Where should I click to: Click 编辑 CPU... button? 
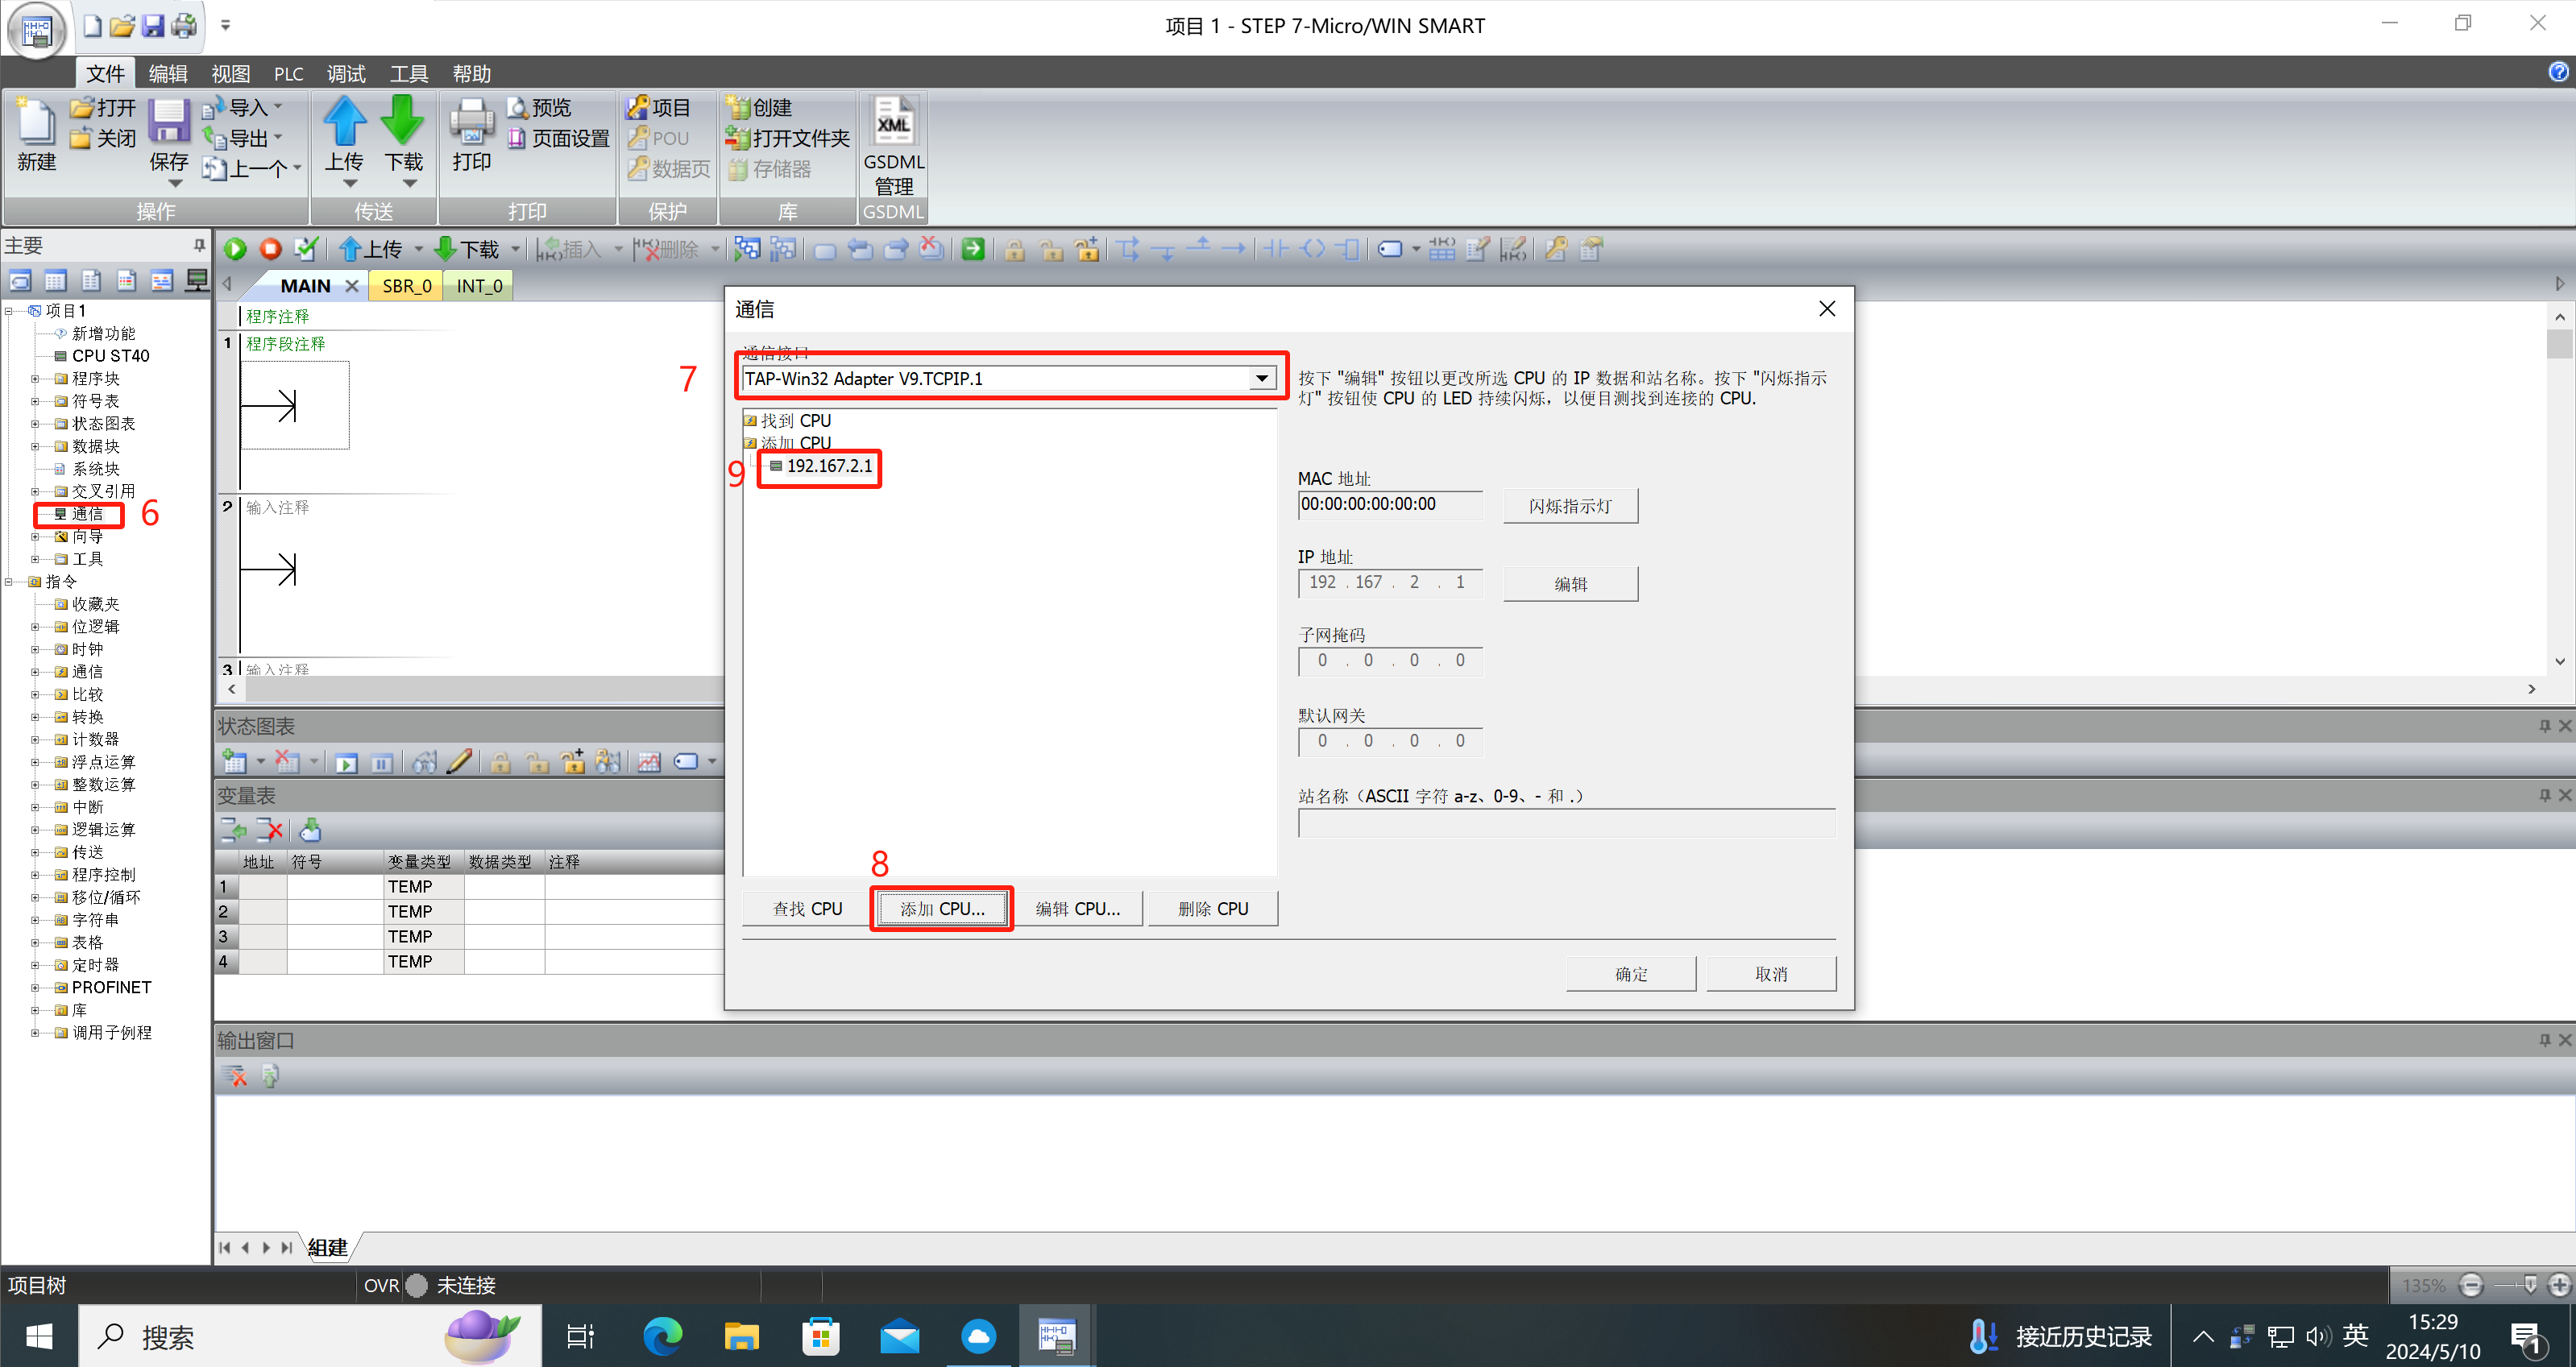tap(1077, 909)
